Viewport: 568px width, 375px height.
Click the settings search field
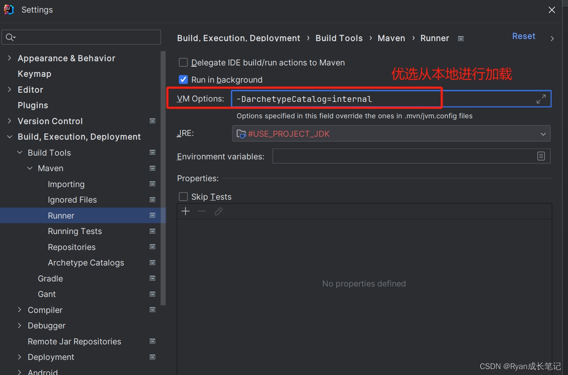click(x=81, y=37)
